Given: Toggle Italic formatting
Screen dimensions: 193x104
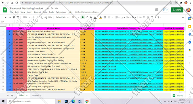Looking at the screenshot, I should [87, 17].
